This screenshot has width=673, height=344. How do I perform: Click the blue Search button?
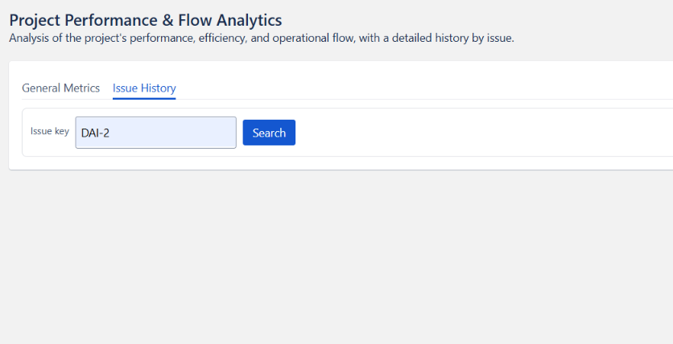tap(269, 133)
